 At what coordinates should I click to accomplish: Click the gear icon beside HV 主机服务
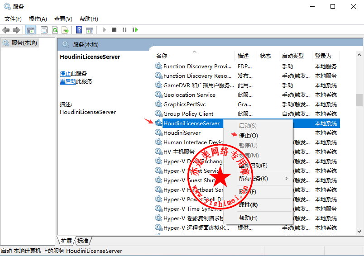tap(159, 152)
